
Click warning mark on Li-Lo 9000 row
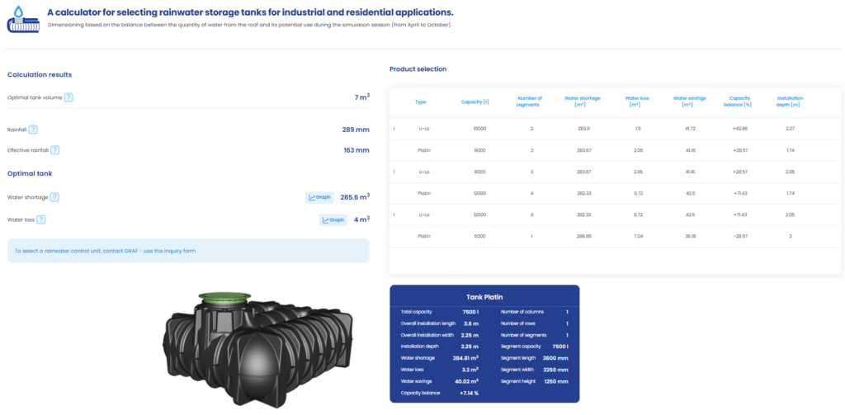click(x=394, y=172)
